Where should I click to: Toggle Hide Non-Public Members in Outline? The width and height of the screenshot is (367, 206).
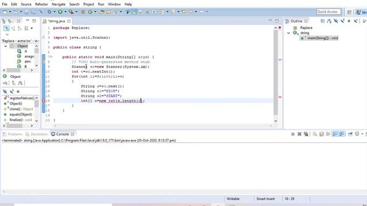349,21
